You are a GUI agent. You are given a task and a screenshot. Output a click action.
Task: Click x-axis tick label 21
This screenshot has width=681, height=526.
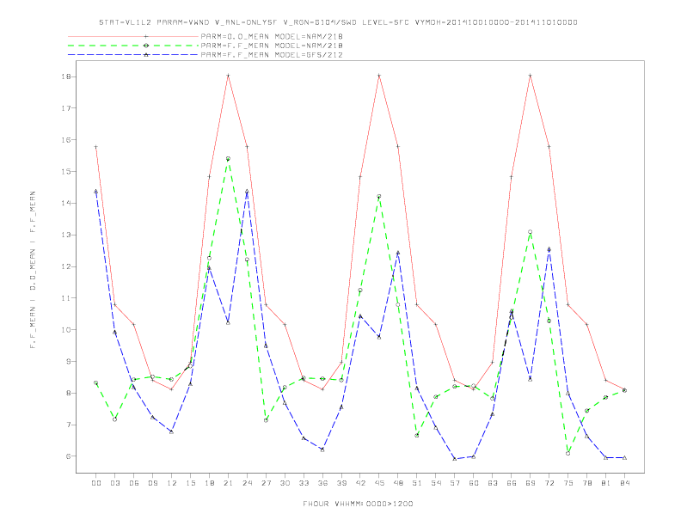pyautogui.click(x=228, y=483)
